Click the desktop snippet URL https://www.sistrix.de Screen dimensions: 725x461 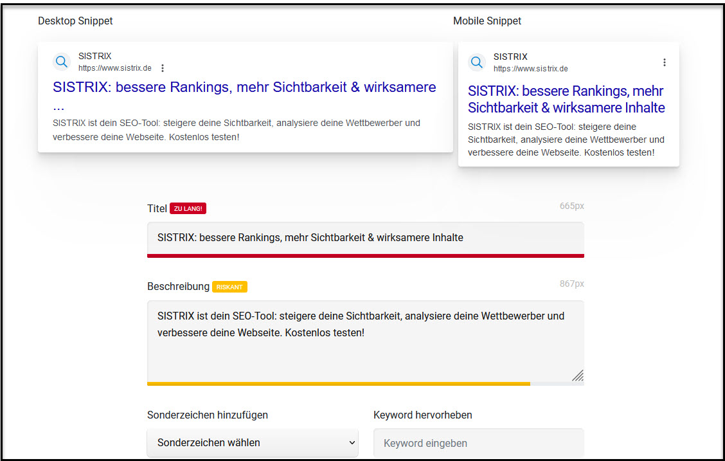point(114,68)
